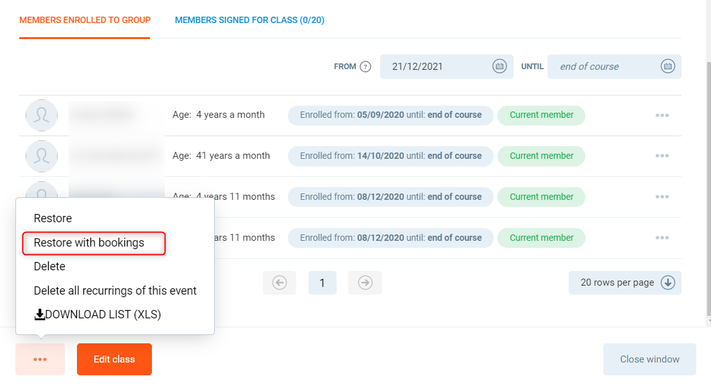Screen dimensions: 711x392
Task: Download the member list as XLS
Action: [97, 314]
